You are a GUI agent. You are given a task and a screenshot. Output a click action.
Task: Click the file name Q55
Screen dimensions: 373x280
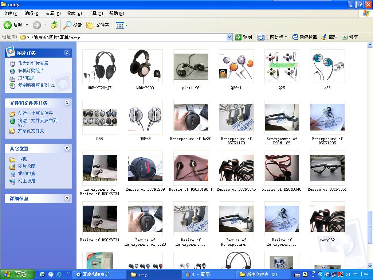click(x=100, y=139)
